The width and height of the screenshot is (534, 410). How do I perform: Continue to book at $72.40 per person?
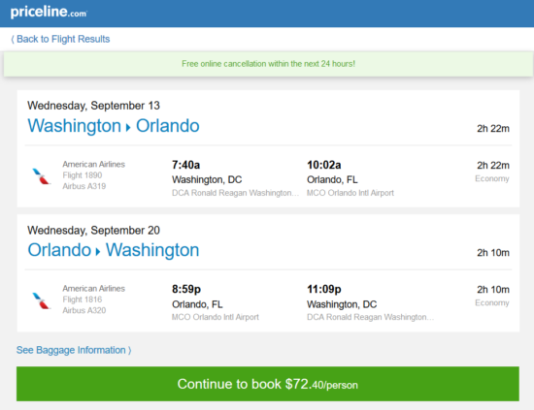coord(268,384)
